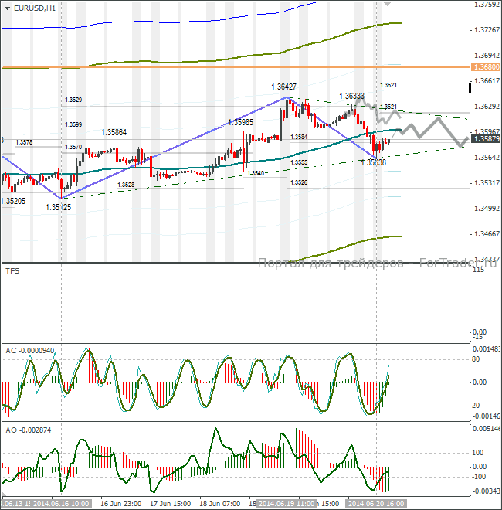Select the orange 1.3680 price level tag
Screen dimensions: 502x510
point(484,68)
